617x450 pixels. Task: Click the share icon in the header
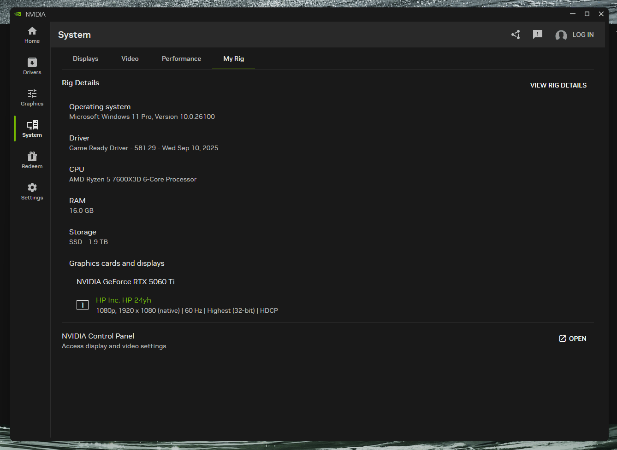516,35
